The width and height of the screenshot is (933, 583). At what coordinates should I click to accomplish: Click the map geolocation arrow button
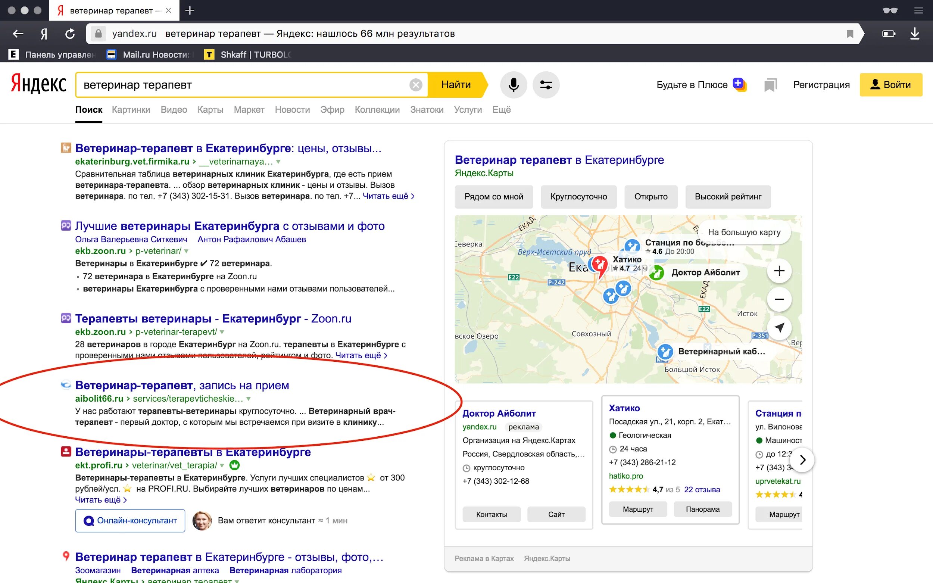click(x=779, y=328)
